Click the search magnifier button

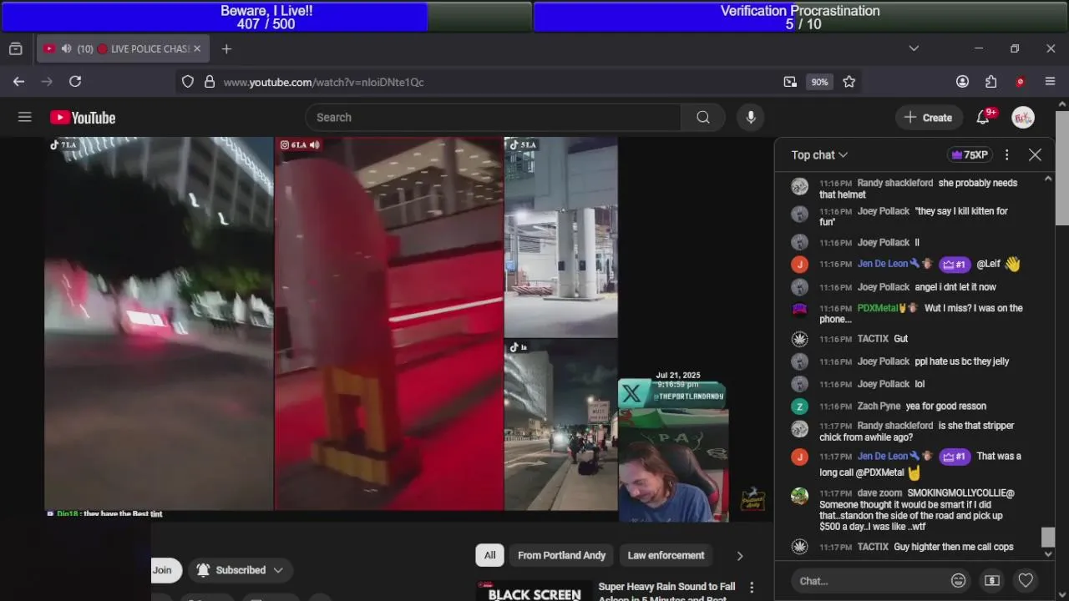click(703, 118)
